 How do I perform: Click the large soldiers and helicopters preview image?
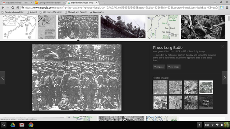[77, 77]
